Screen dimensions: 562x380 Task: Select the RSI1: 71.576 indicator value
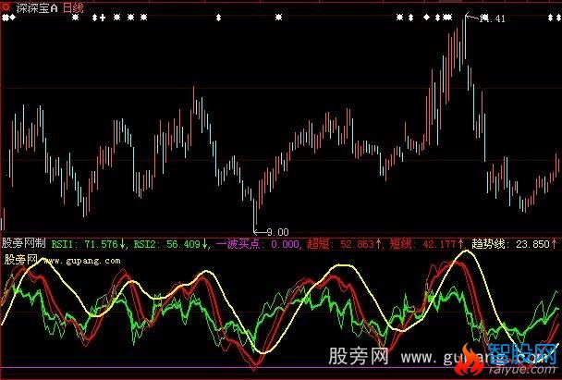click(85, 244)
